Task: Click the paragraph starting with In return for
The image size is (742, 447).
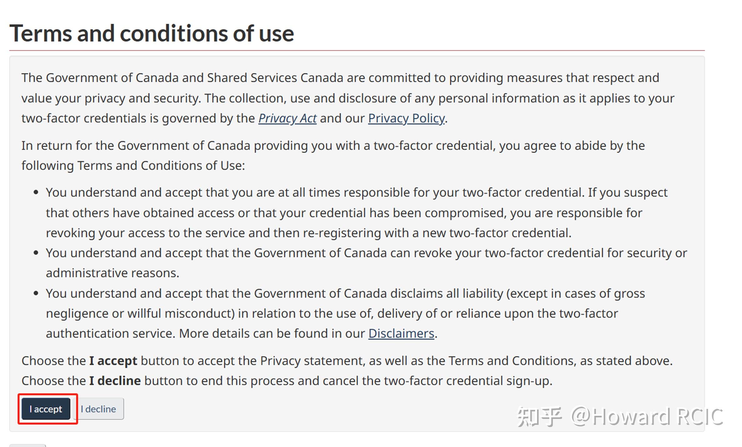Action: pyautogui.click(x=333, y=155)
